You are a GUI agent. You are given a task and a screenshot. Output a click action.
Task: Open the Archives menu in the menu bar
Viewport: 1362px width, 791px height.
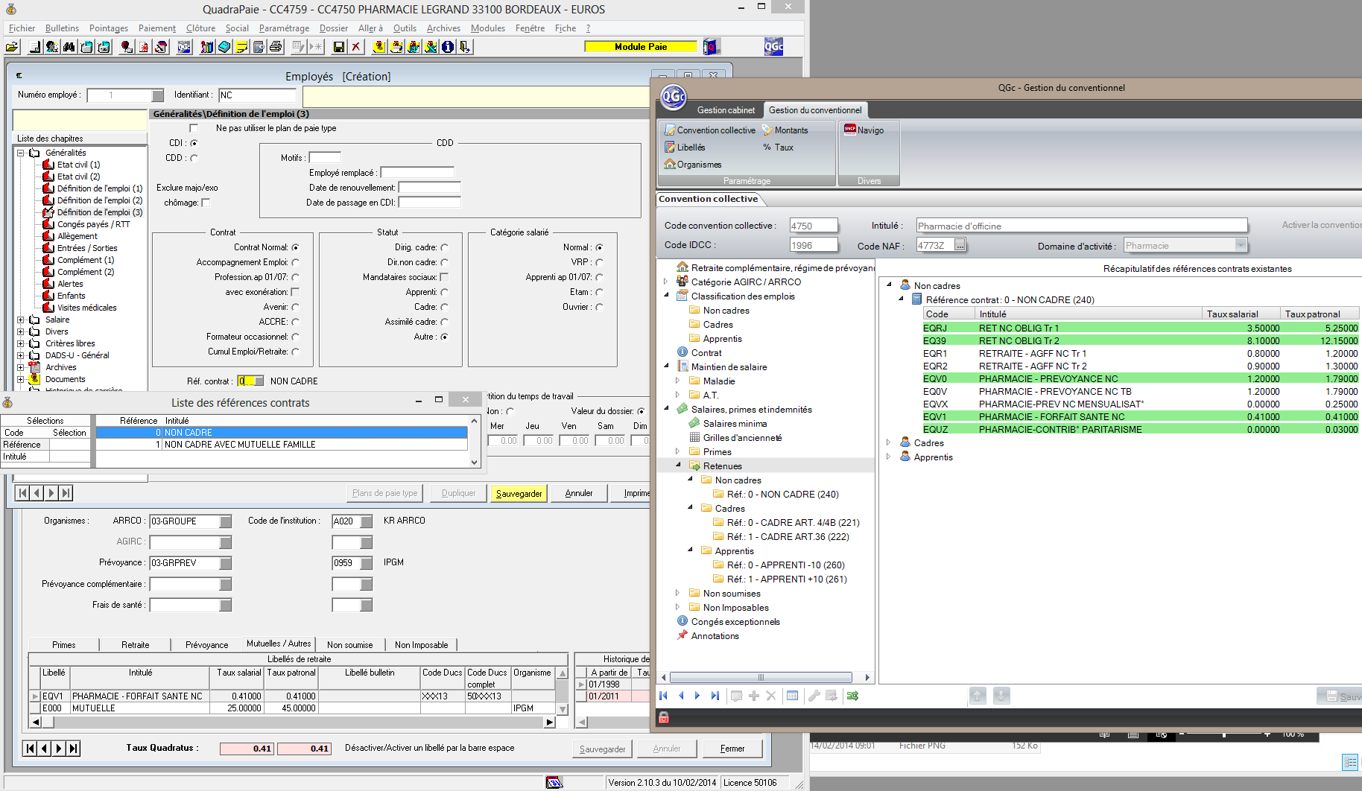click(x=443, y=28)
